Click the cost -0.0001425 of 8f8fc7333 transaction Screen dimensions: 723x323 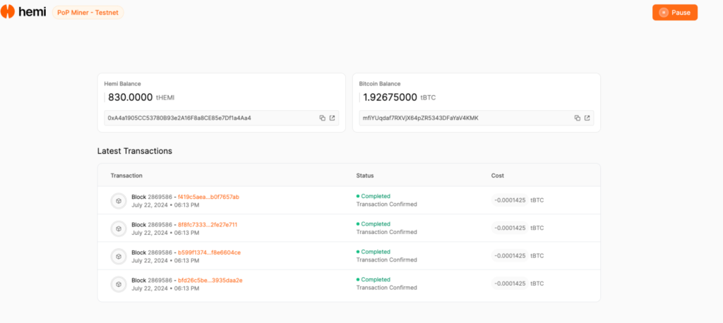510,228
